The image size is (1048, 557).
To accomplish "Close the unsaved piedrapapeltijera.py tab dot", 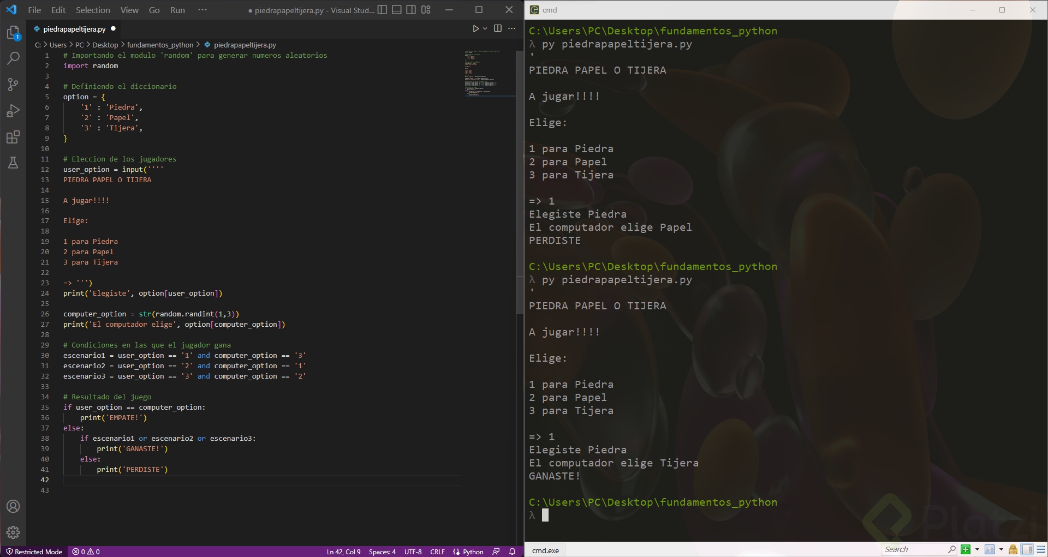I will tap(114, 29).
